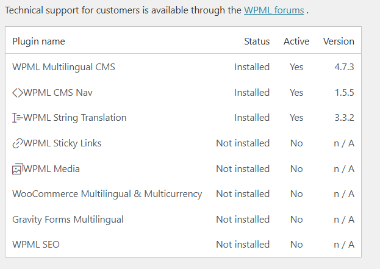This screenshot has height=269, width=380.
Task: Click the WPML CMS Nav code icon
Action: coord(18,93)
